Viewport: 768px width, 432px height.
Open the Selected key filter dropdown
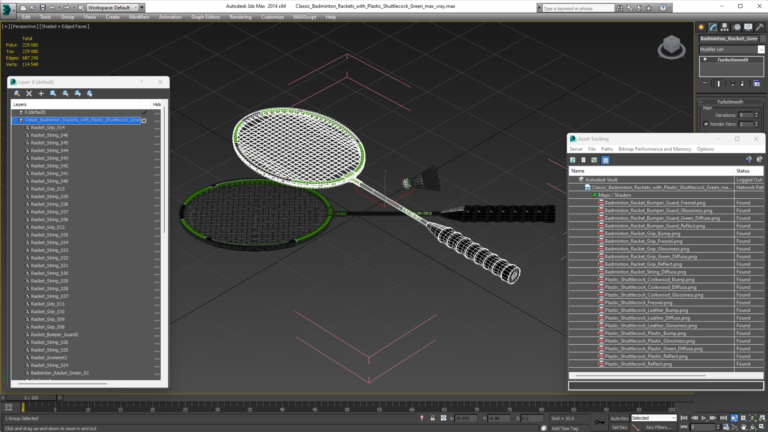(x=654, y=418)
